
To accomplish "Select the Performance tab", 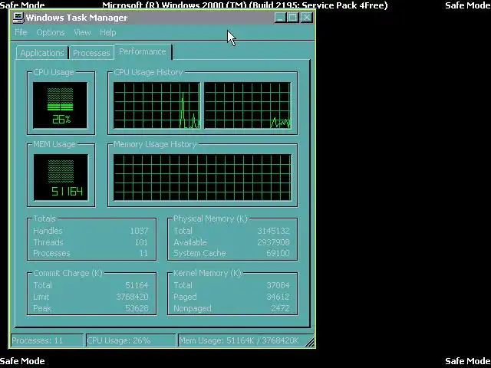I will (x=143, y=51).
